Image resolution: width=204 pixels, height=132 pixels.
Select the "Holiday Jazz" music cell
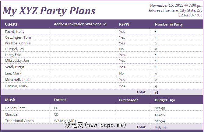[x=15, y=108]
